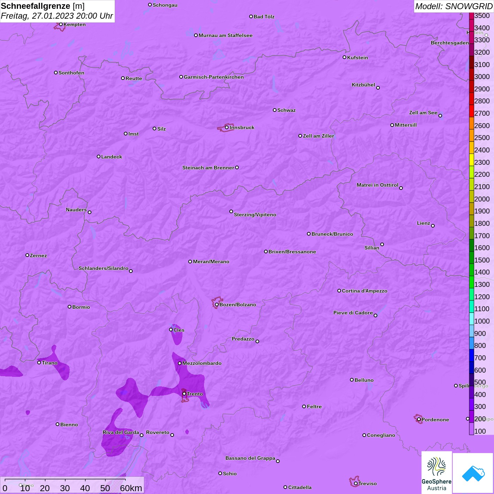
Task: Click the 3500 m legend color
Action: (471, 16)
